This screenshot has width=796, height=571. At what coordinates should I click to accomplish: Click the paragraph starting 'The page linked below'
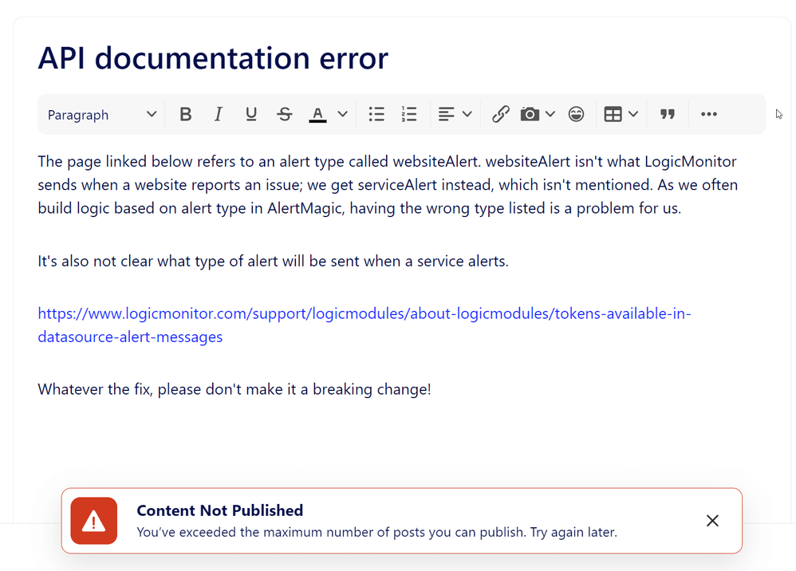(x=388, y=185)
